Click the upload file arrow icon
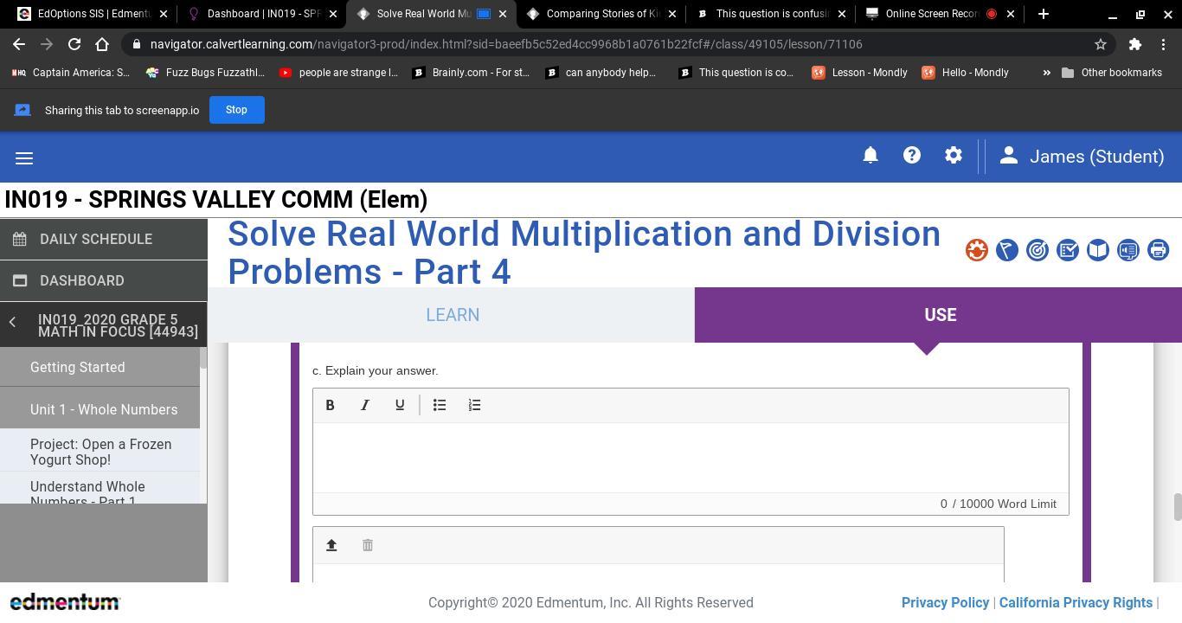 pos(331,545)
